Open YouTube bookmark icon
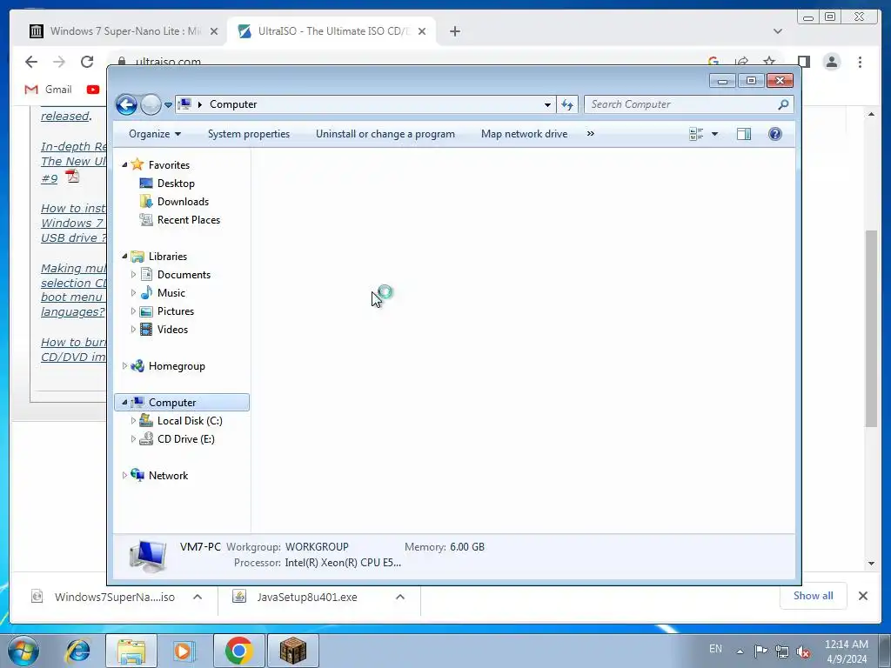 point(93,90)
